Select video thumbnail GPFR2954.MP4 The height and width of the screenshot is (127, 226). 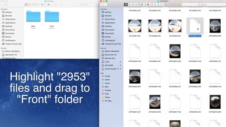[175, 51]
